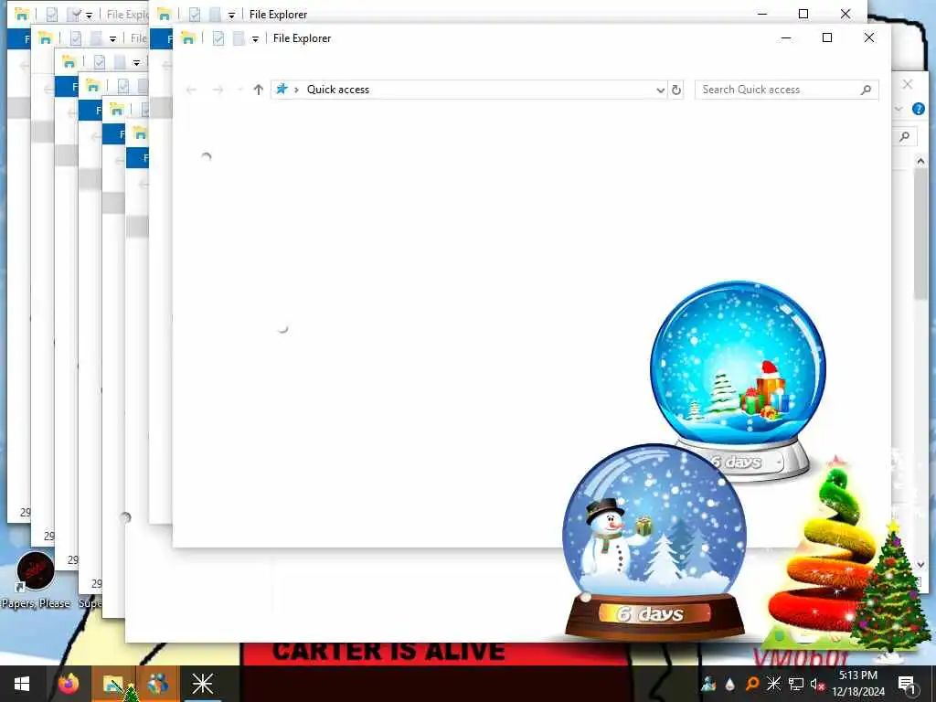This screenshot has height=702, width=936.
Task: Click the scroll down arrow in the right background window
Action: point(920,564)
